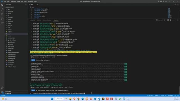The height and width of the screenshot is (101, 180).
Task: Click the editor minimap
Action: click(170, 13)
